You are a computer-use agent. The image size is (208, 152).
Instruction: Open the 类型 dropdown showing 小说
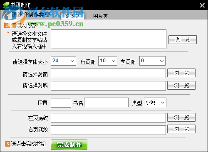point(155,103)
